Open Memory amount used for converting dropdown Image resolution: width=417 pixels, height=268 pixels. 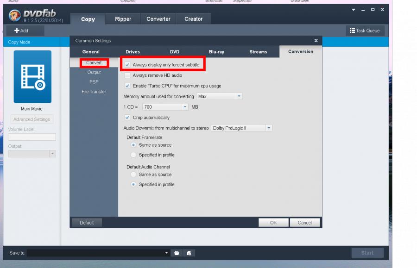pos(219,96)
